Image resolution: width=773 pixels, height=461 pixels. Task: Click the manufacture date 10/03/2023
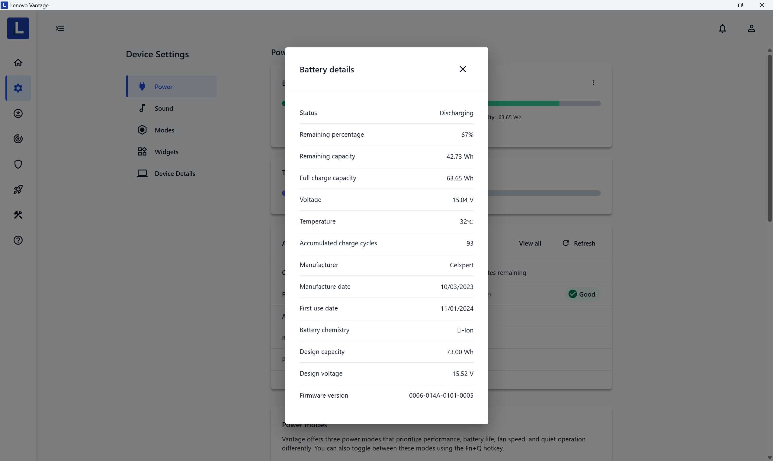tap(457, 287)
